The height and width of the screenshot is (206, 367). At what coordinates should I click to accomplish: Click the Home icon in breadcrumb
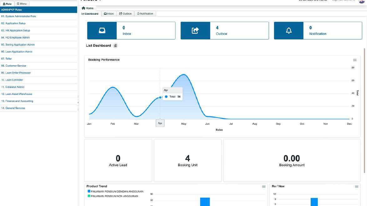pyautogui.click(x=83, y=8)
